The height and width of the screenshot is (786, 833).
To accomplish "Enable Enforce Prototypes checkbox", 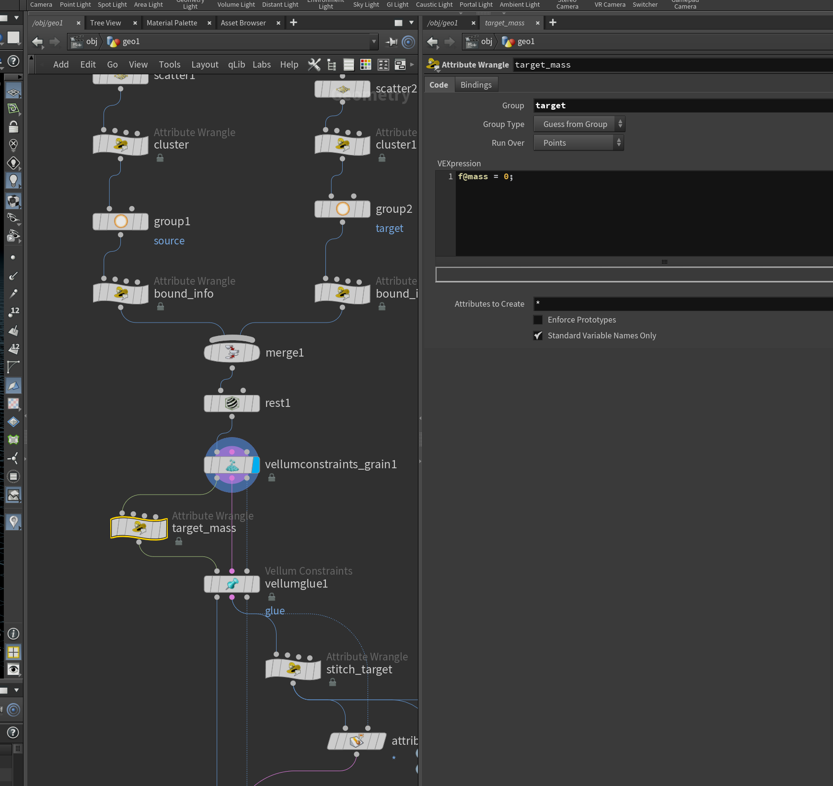I will click(x=538, y=320).
